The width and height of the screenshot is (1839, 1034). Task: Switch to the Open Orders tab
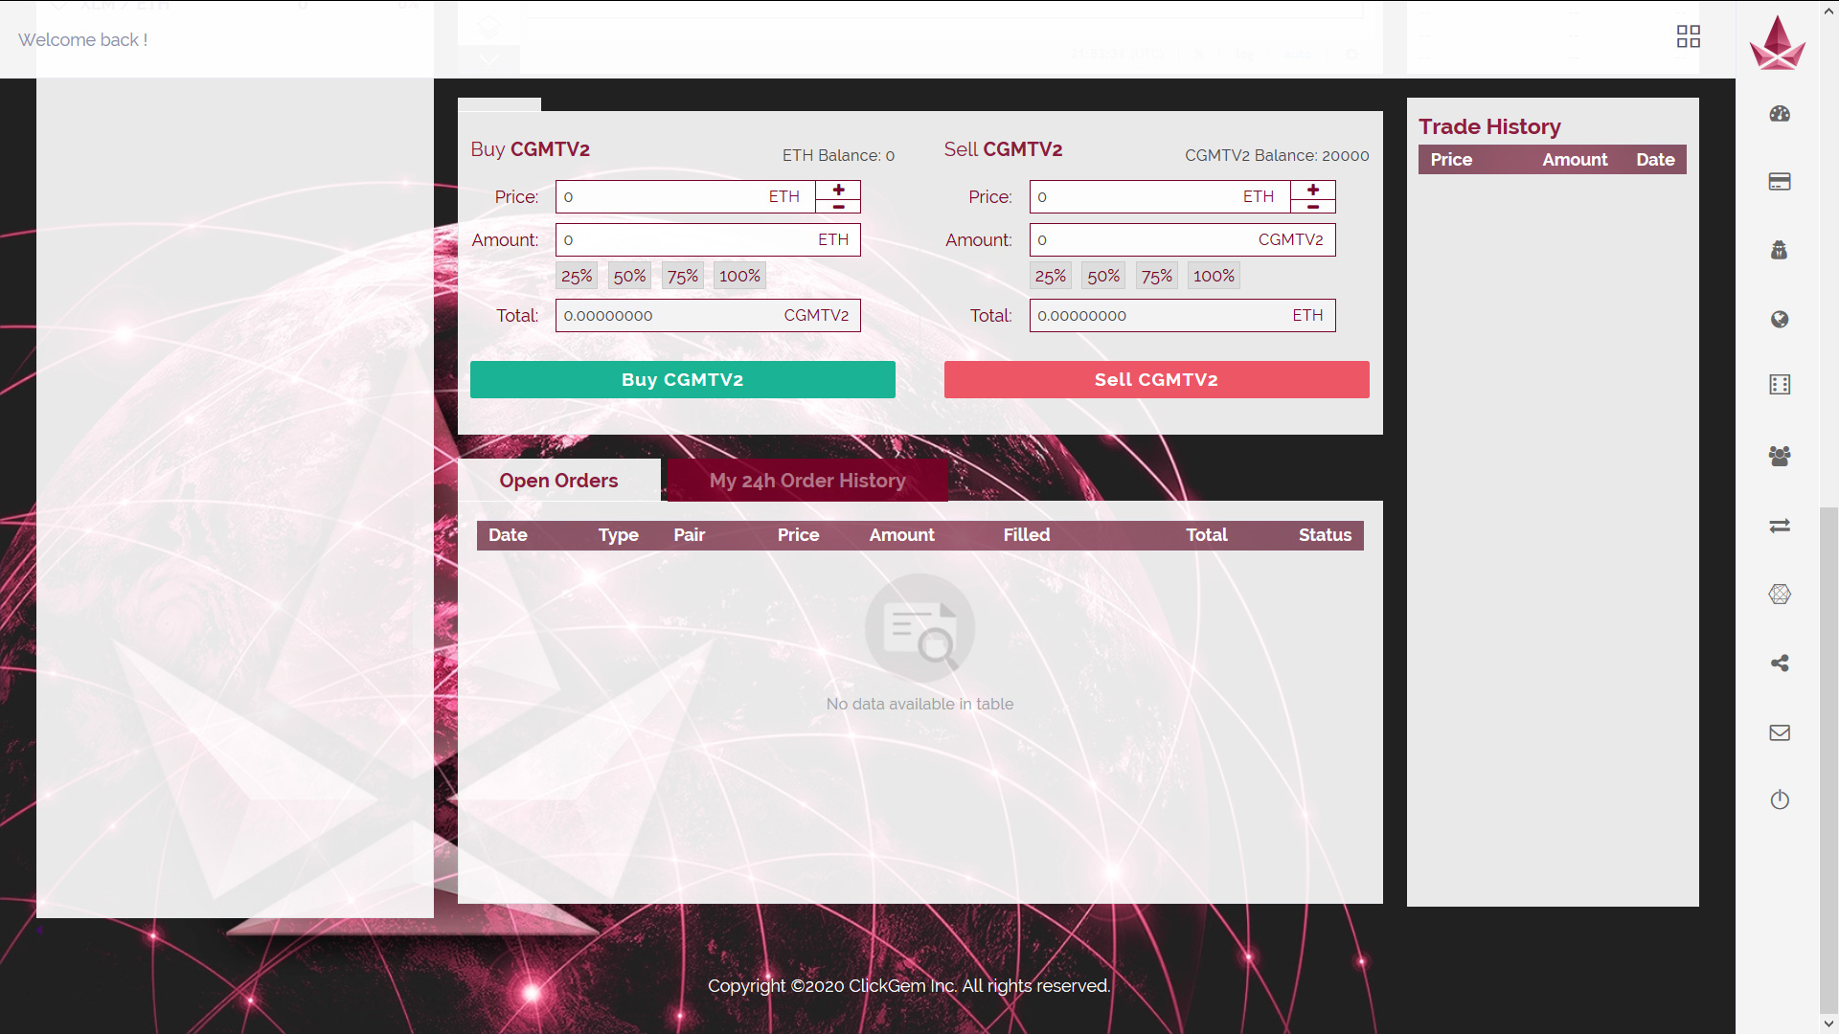point(559,481)
